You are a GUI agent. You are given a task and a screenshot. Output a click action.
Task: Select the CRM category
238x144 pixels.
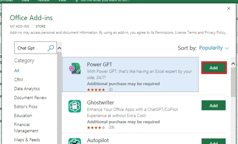point(19,80)
